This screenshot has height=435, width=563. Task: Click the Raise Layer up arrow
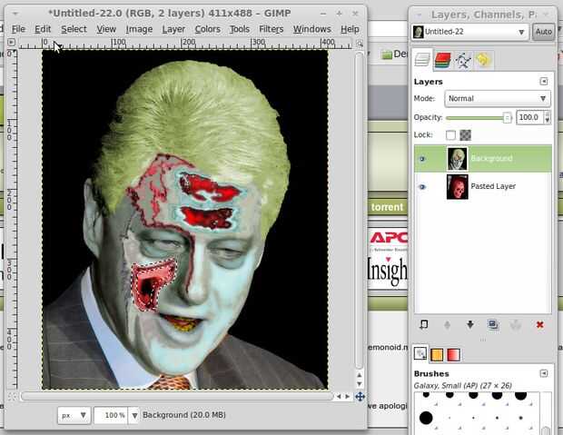tap(447, 325)
